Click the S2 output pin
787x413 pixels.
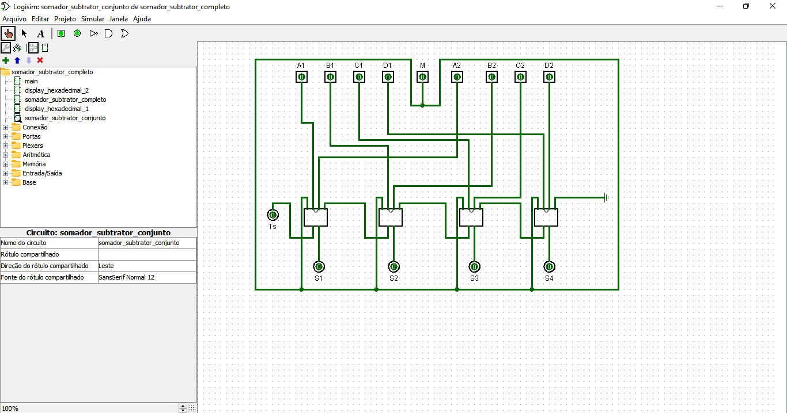393,267
